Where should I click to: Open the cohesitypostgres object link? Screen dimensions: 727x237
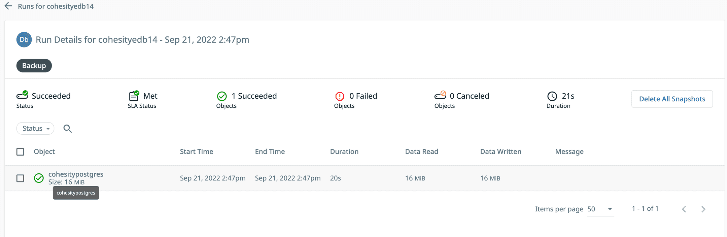76,174
